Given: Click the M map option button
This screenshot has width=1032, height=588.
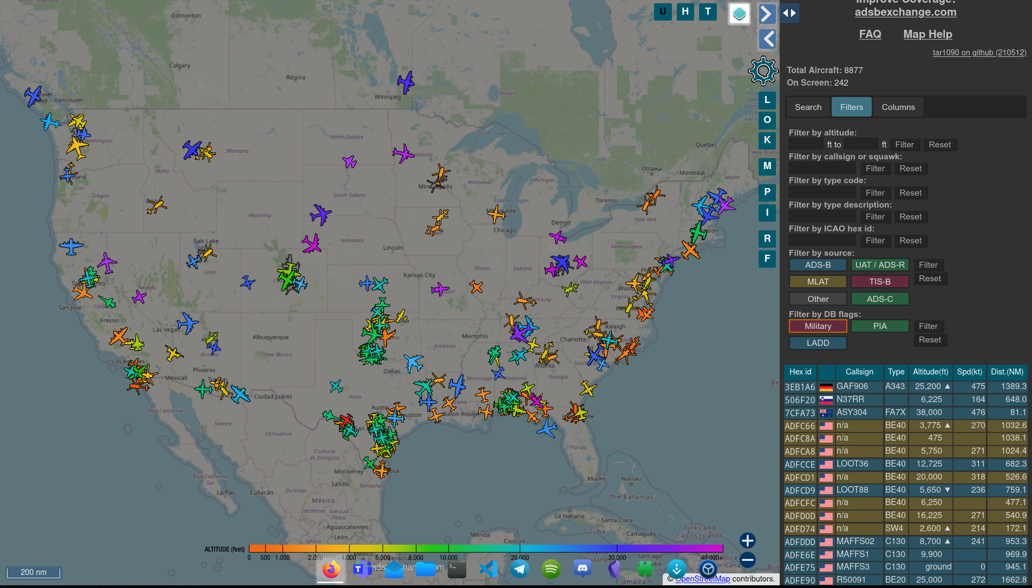Looking at the screenshot, I should tap(767, 166).
